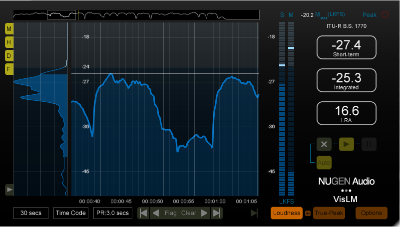Open the Time Code display selector
Screen dimensions: 400x227
(x=71, y=213)
